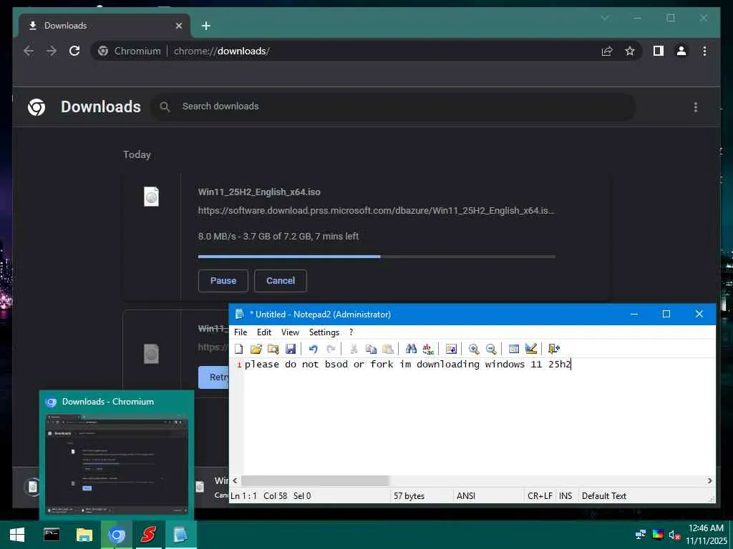This screenshot has height=549, width=733.
Task: Toggle word wrap icon in Notepad2 toolbar
Action: (451, 349)
